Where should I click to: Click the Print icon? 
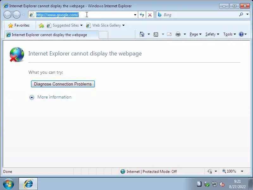click(178, 34)
